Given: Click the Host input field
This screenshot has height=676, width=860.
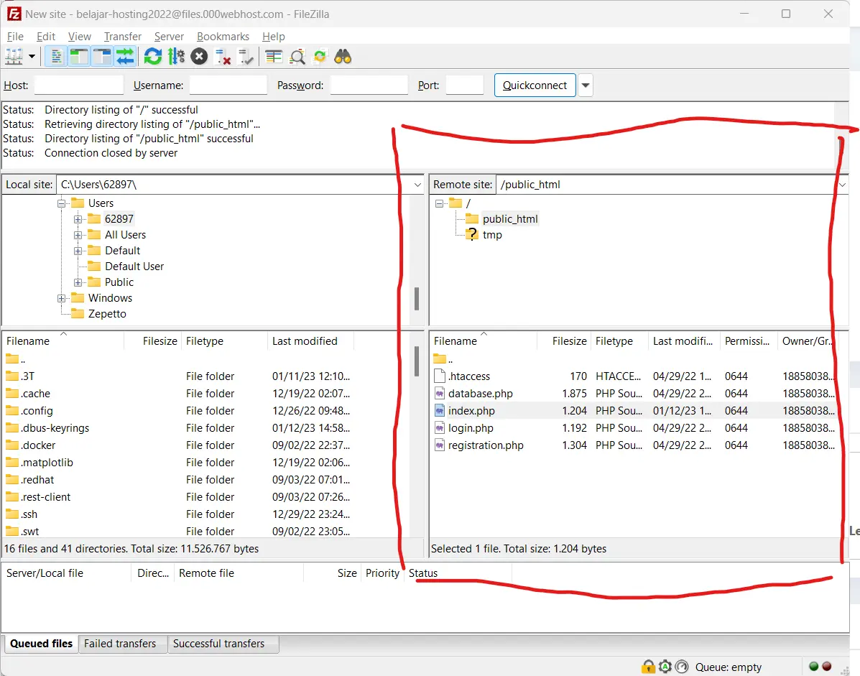Looking at the screenshot, I should click(78, 85).
